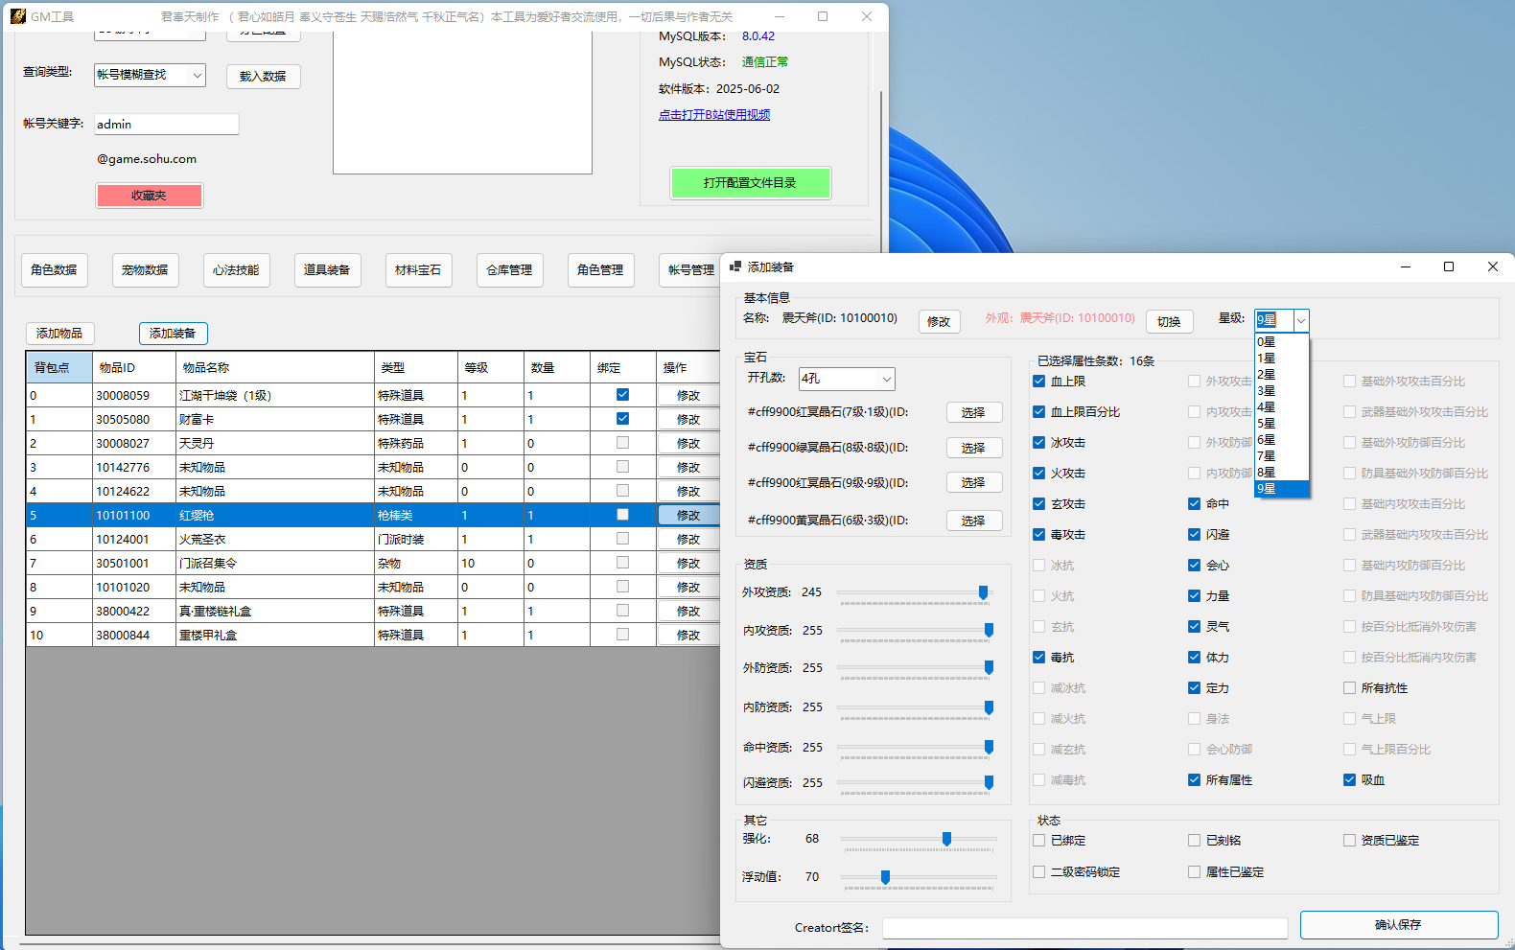The image size is (1515, 950).
Task: Switch to the 宠物数据 tab
Action: pos(145,270)
